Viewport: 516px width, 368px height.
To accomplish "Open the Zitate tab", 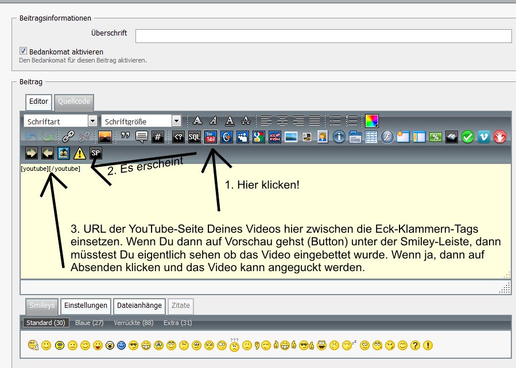I will [x=181, y=306].
